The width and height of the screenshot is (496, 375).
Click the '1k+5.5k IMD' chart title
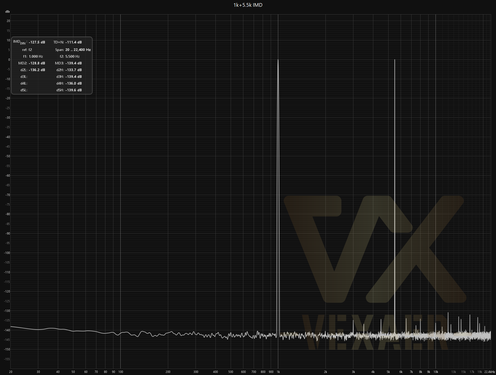tap(248, 5)
